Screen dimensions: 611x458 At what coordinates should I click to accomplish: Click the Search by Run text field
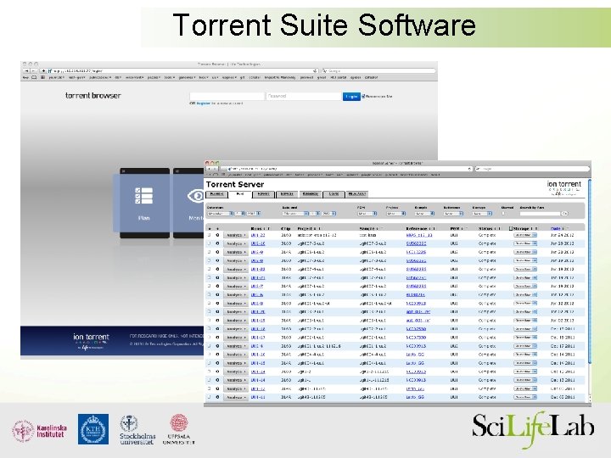pyautogui.click(x=540, y=214)
